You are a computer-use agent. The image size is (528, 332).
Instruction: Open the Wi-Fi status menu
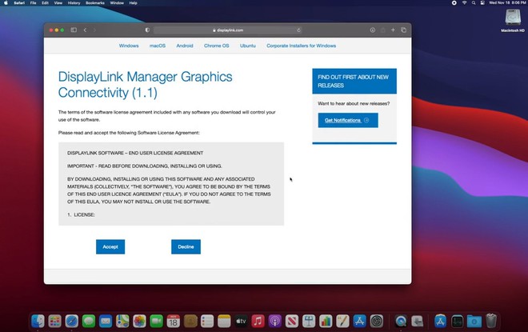(464, 2)
